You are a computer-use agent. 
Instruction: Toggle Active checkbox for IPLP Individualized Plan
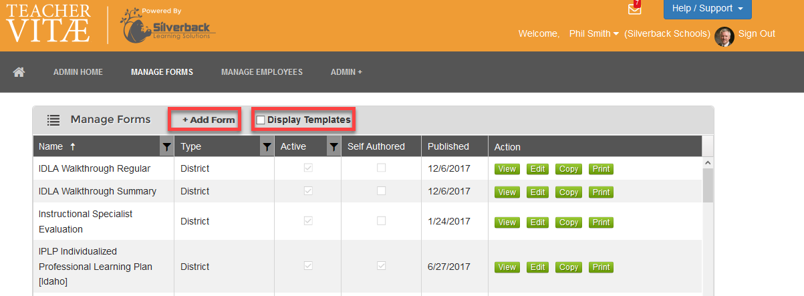(308, 267)
